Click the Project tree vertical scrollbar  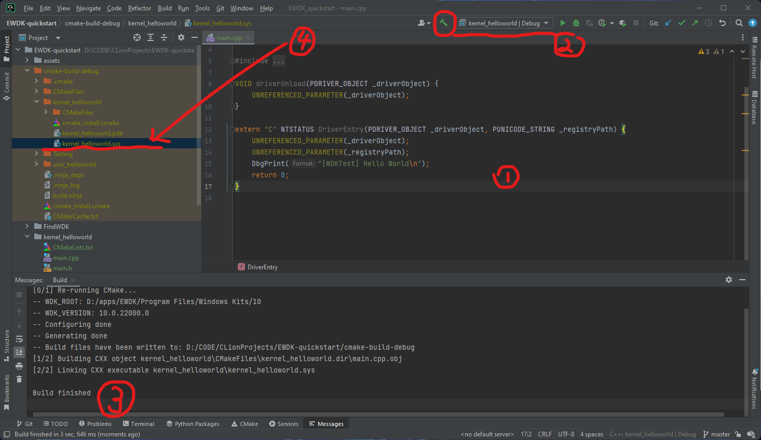(x=199, y=125)
